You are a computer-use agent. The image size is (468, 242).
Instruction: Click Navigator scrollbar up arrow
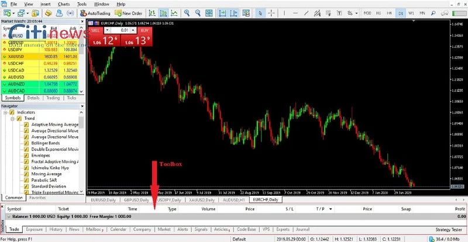pyautogui.click(x=81, y=112)
